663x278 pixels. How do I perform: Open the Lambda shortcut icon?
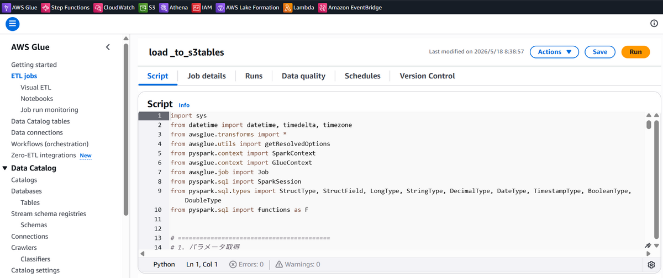[288, 8]
